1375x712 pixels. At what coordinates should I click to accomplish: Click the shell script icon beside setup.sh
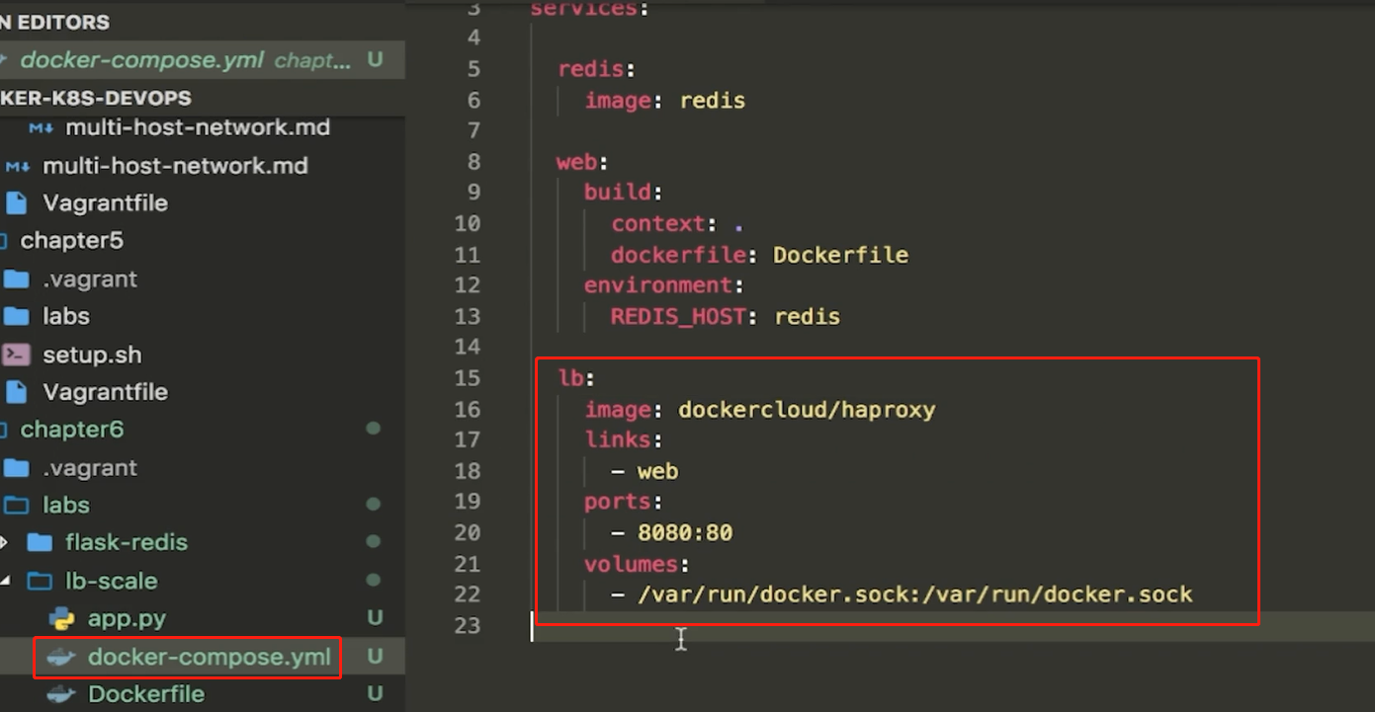click(16, 355)
